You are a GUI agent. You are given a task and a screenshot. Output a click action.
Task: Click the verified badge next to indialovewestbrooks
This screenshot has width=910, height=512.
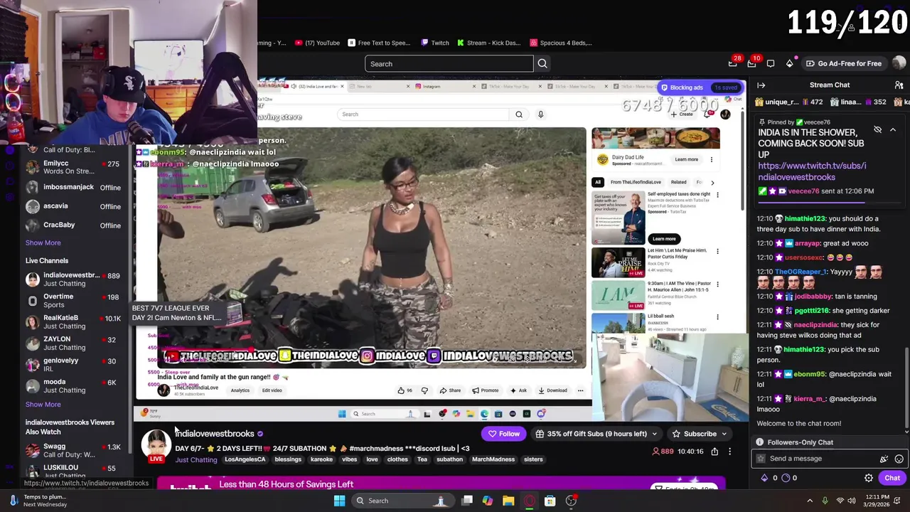point(259,434)
